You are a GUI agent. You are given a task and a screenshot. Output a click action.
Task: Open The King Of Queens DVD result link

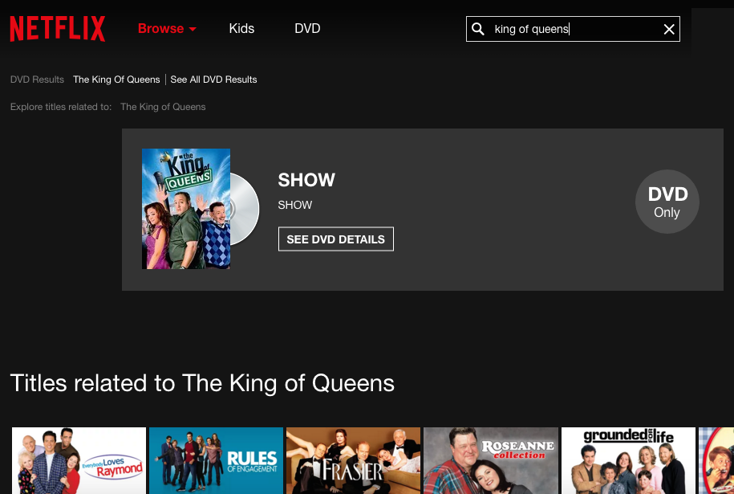[116, 80]
